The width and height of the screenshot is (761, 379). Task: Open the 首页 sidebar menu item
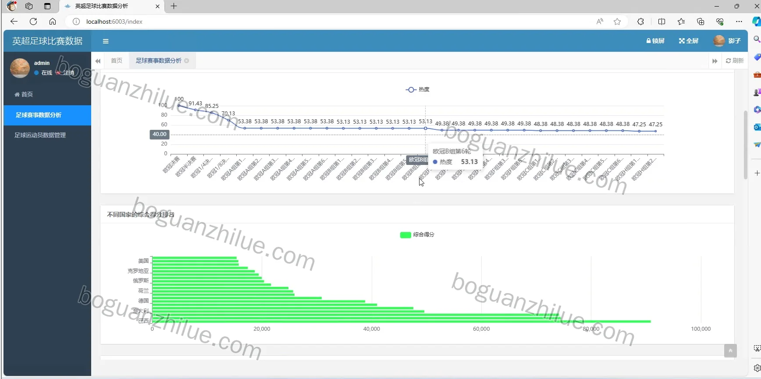coord(47,94)
